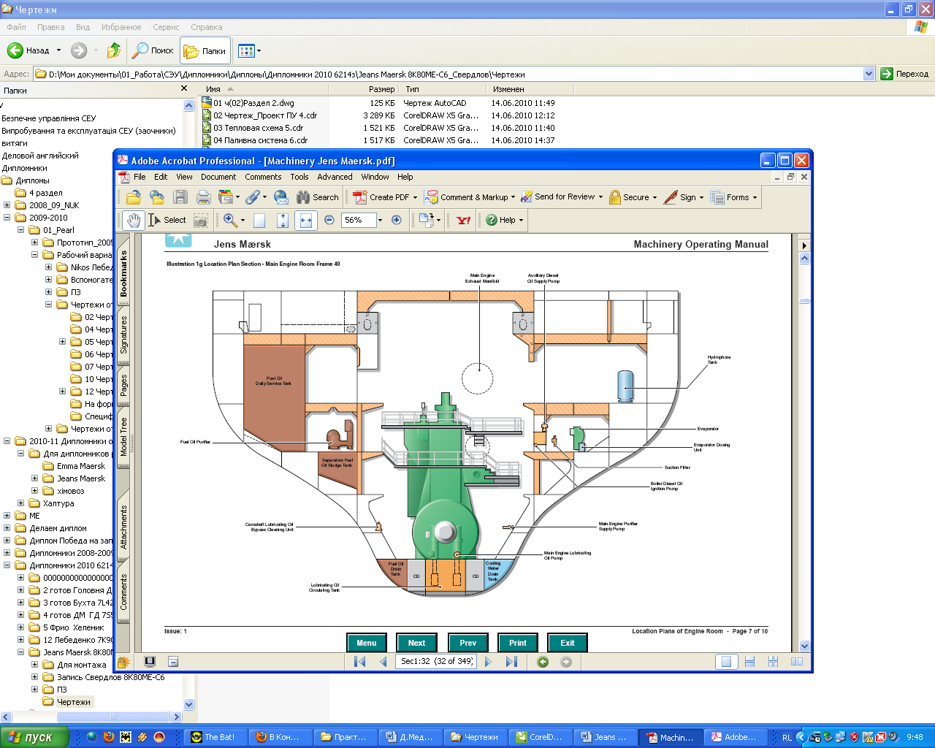The image size is (935, 748).
Task: Click the Menu button in PDF page
Action: (367, 643)
